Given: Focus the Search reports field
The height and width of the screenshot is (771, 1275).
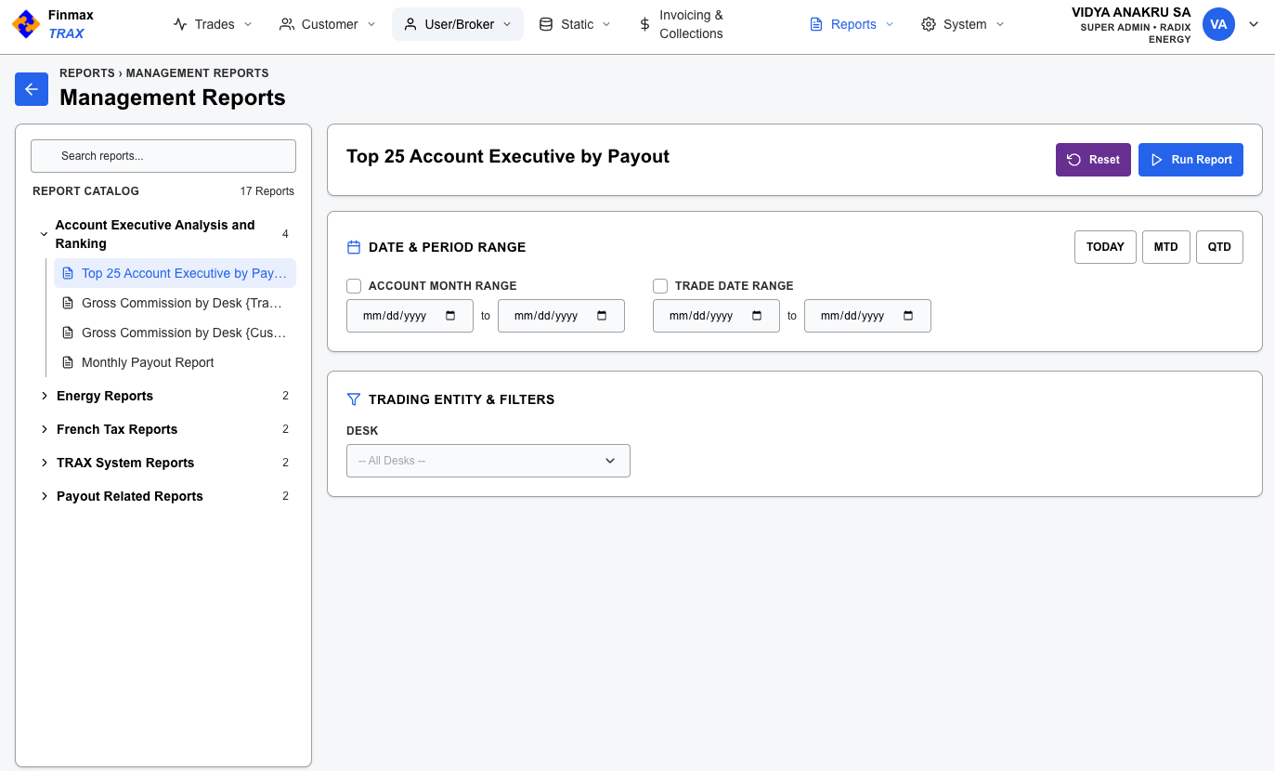Looking at the screenshot, I should 163,156.
